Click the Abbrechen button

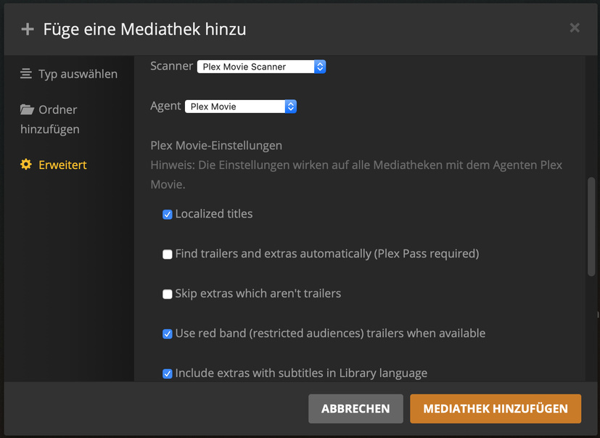coord(356,408)
